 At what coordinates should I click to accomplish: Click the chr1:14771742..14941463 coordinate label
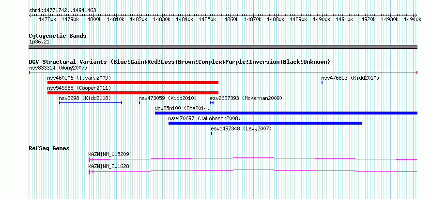tap(62, 11)
